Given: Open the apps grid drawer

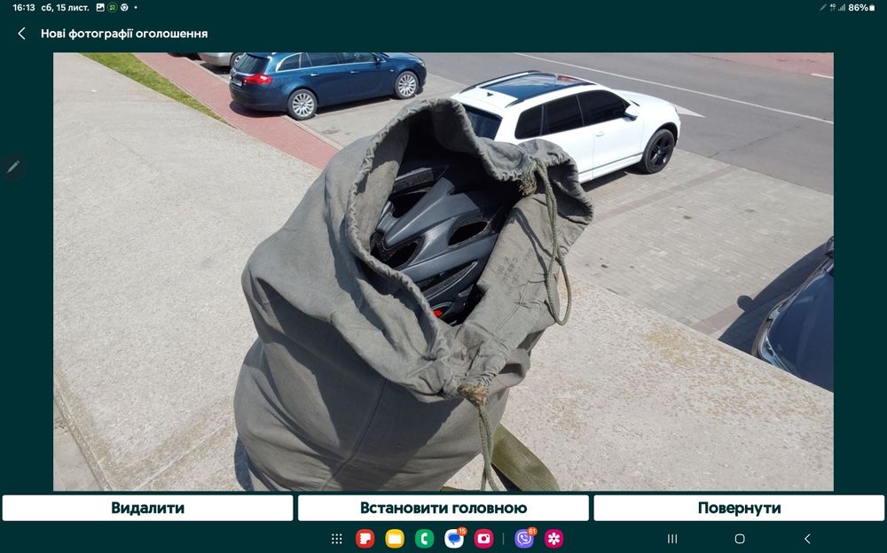Looking at the screenshot, I should click(x=336, y=539).
